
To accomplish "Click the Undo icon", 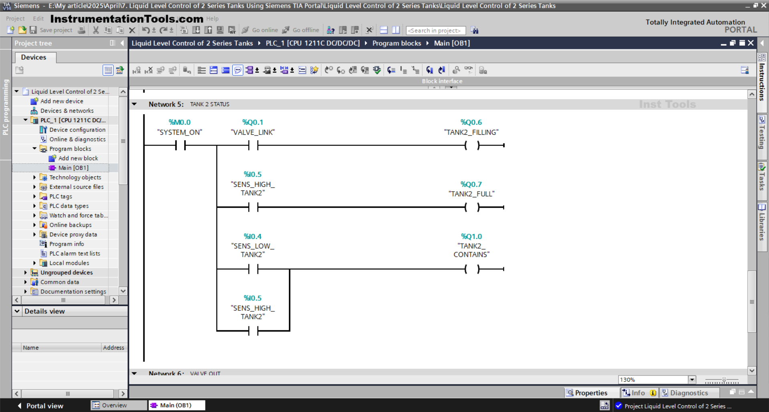I will tap(147, 30).
